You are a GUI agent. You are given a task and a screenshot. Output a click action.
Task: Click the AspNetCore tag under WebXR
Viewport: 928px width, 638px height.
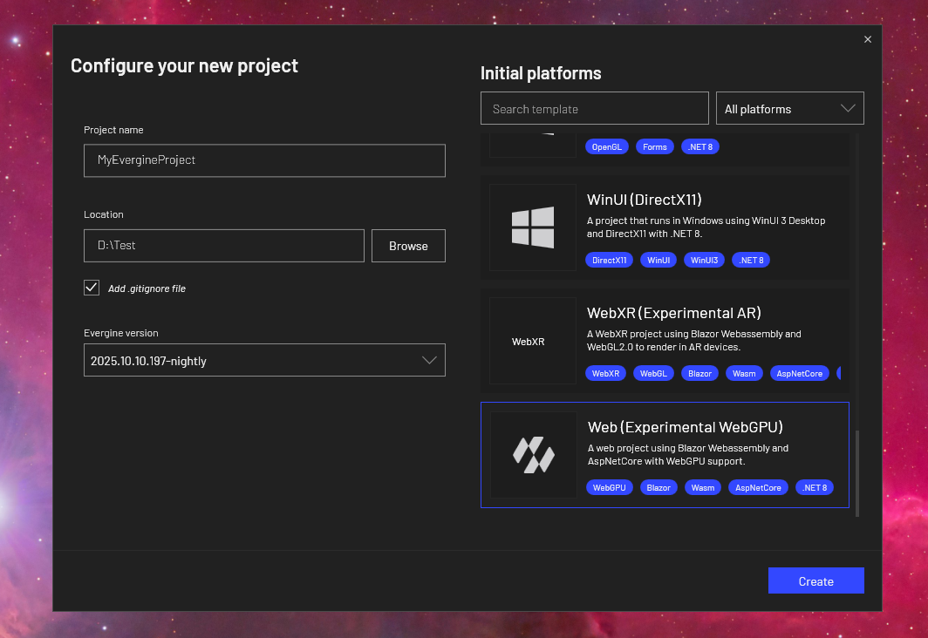pos(800,373)
